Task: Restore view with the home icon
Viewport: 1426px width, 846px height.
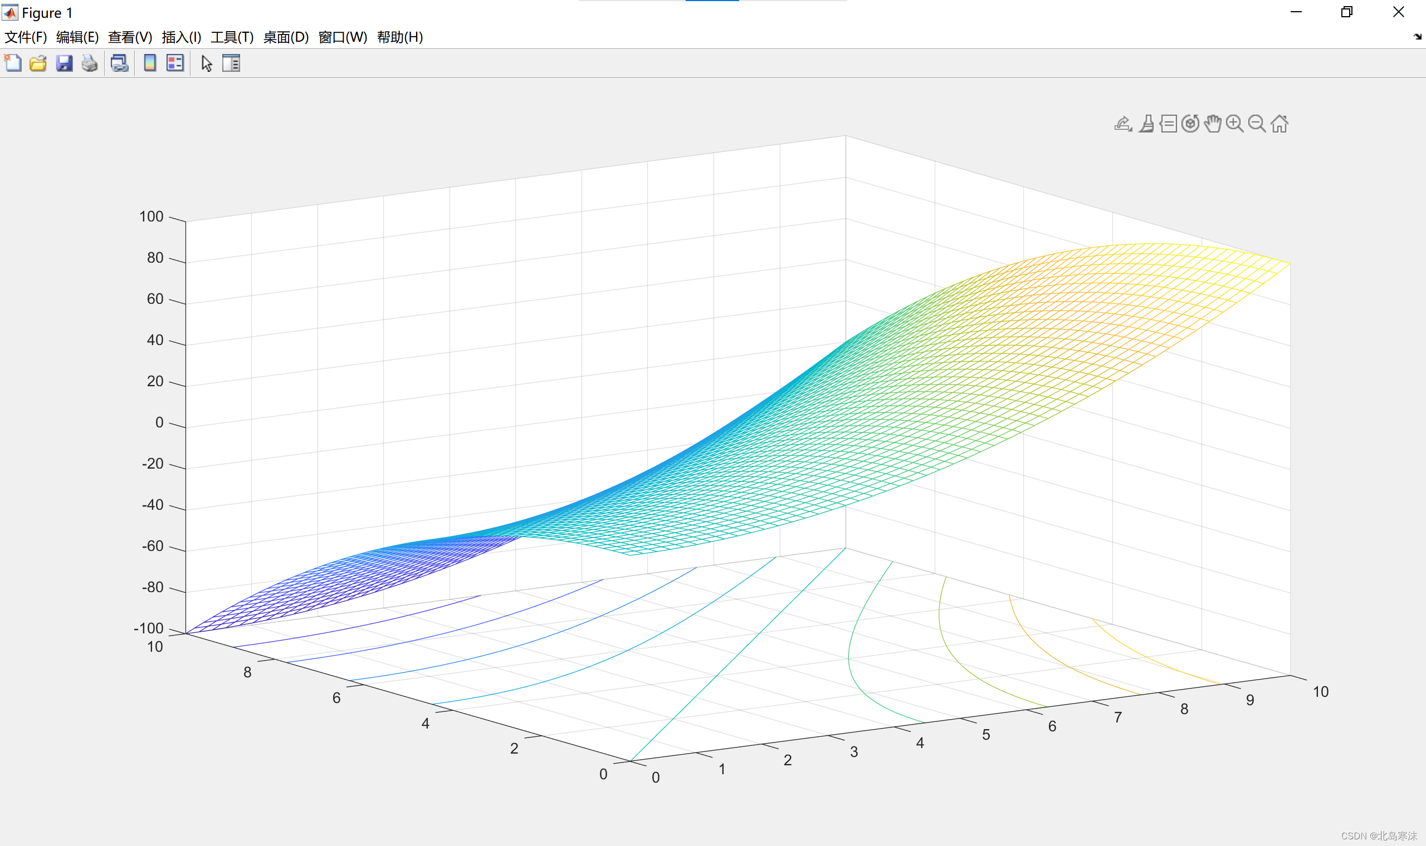Action: [1280, 124]
